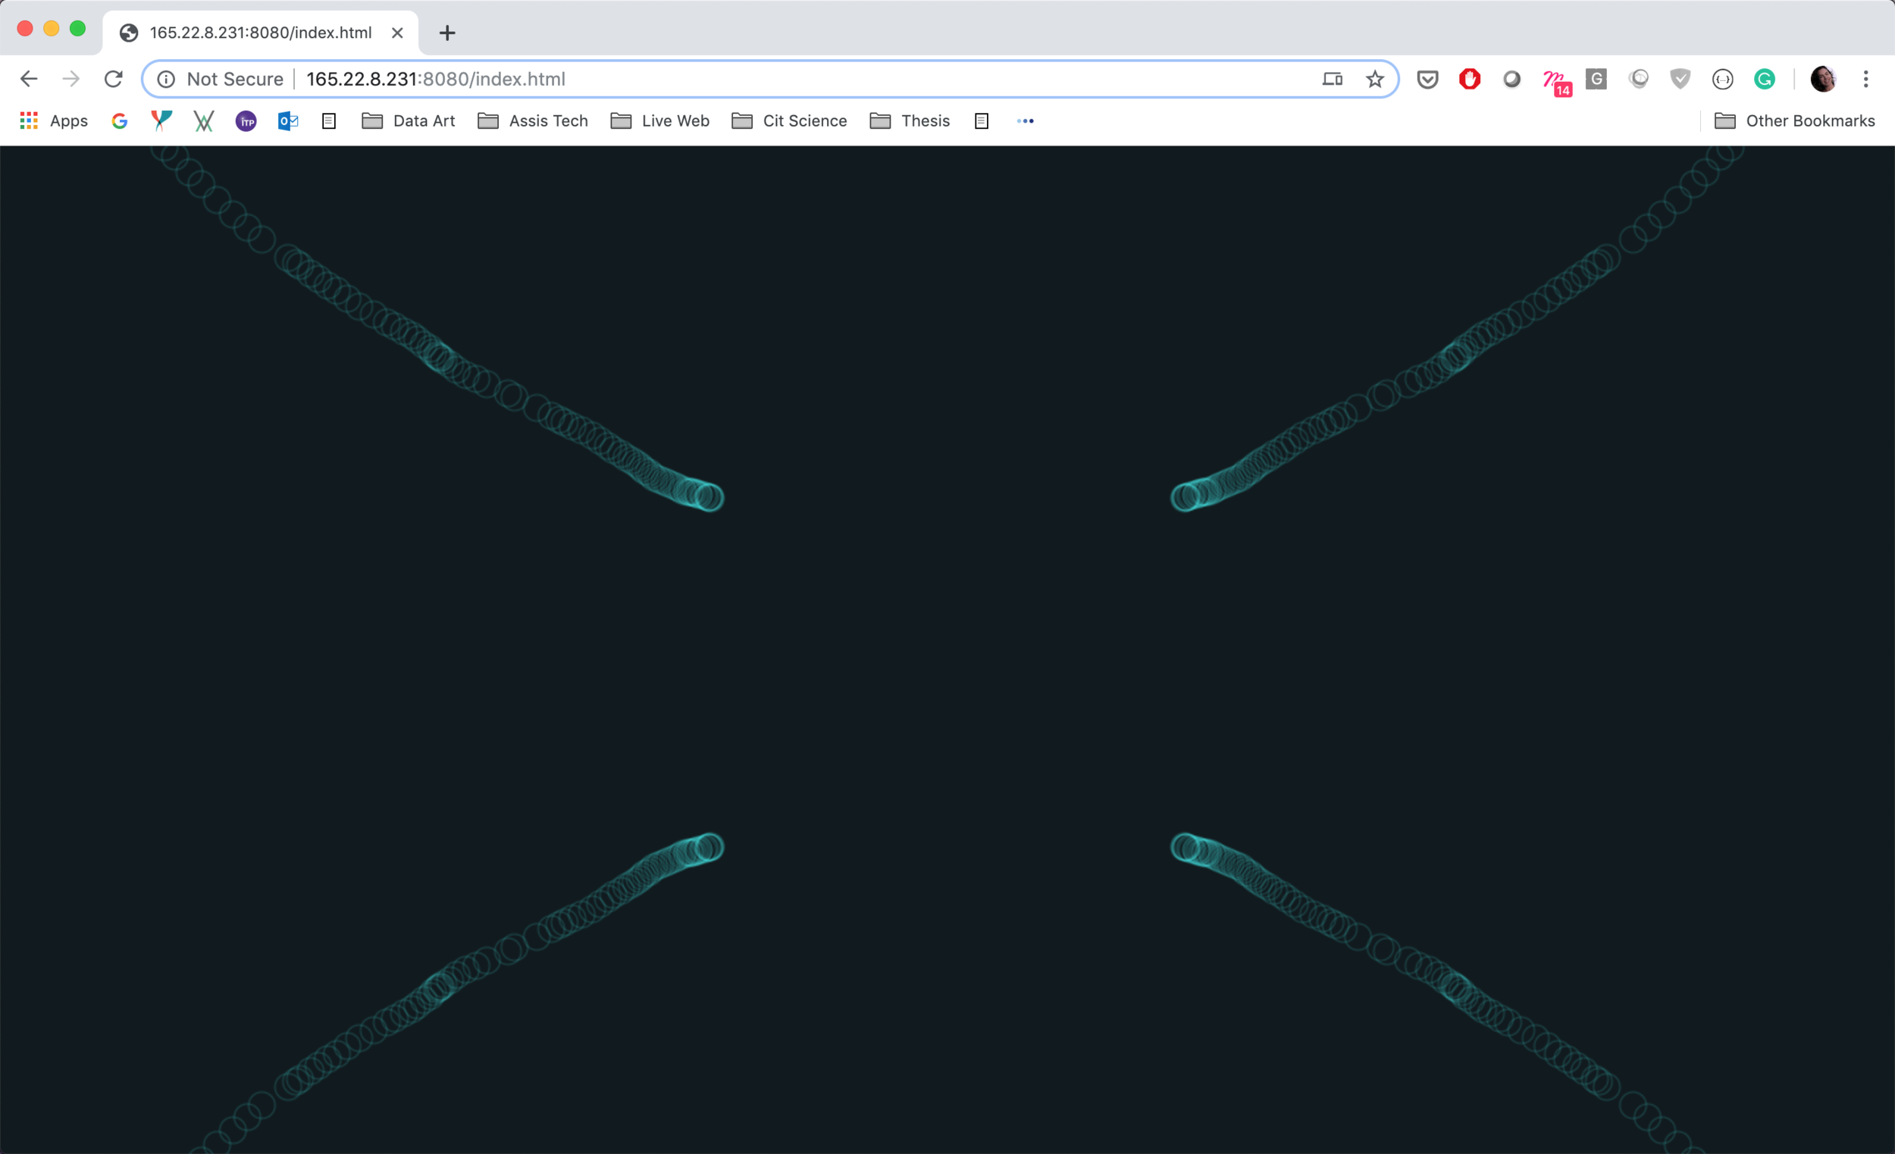The image size is (1895, 1154).
Task: Open the purple ITP bookmark
Action: [246, 120]
